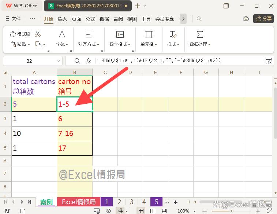Screen dimensions: 277x214
Task: Switch to the Excel情报局 sheet tab
Action: coord(78,202)
